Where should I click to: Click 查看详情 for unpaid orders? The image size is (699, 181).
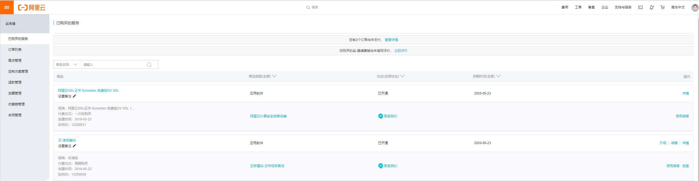tap(391, 40)
